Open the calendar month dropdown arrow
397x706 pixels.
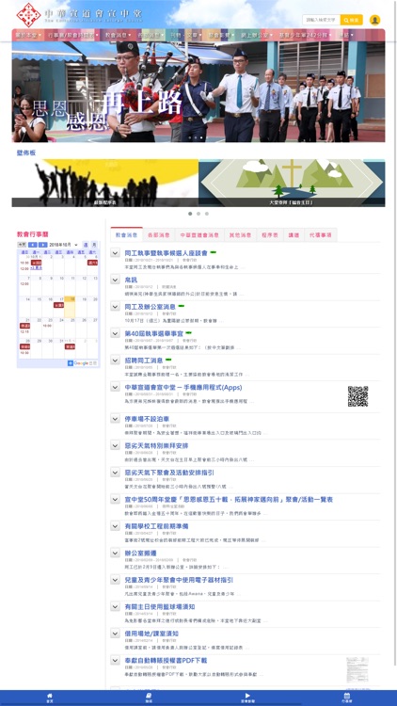pos(76,245)
